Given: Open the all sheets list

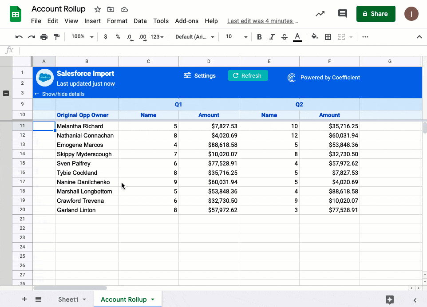Looking at the screenshot, I should point(38,299).
